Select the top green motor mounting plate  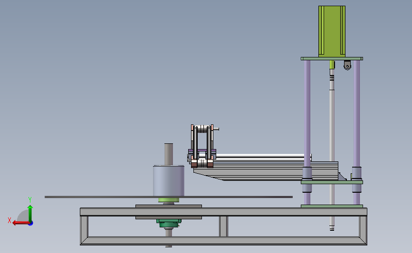[332, 59]
